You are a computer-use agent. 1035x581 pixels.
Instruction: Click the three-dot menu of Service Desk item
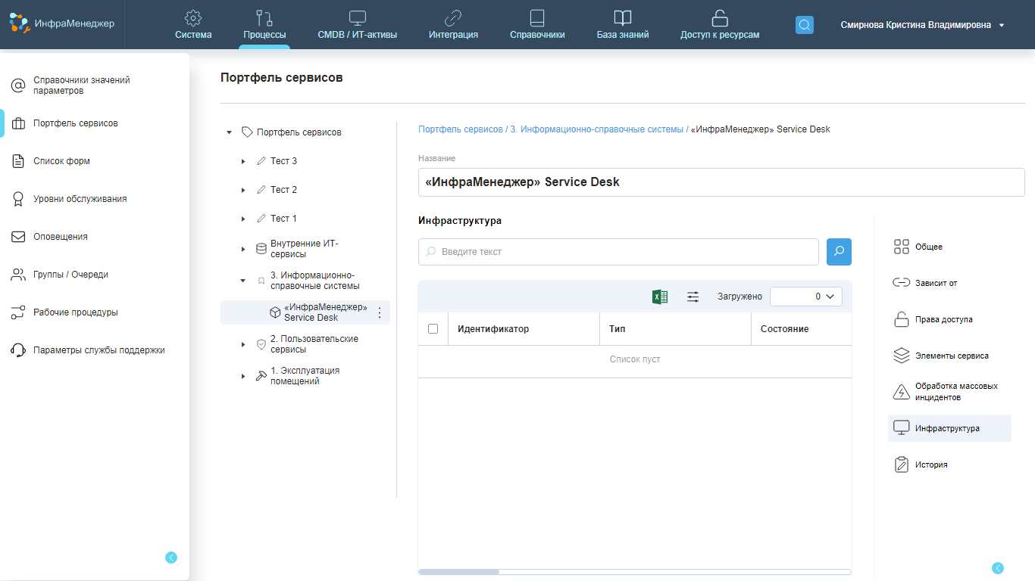380,312
